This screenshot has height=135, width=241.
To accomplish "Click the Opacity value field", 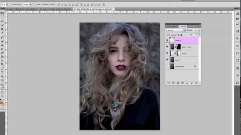I will [195, 30].
